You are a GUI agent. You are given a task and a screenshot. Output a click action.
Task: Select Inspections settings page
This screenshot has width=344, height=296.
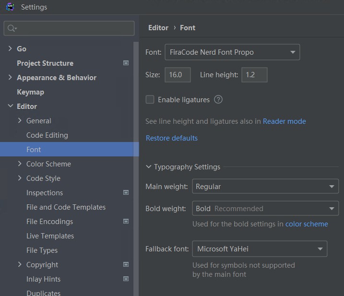45,193
